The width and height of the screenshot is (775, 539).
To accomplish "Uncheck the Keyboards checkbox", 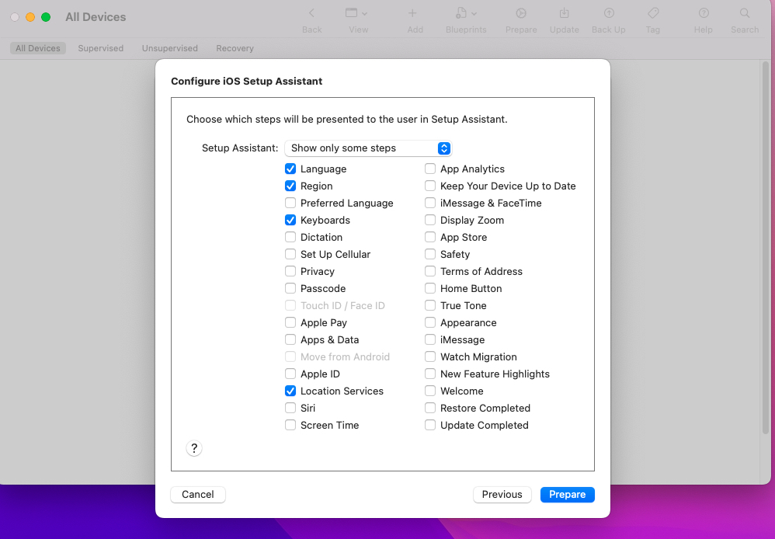I will (290, 220).
